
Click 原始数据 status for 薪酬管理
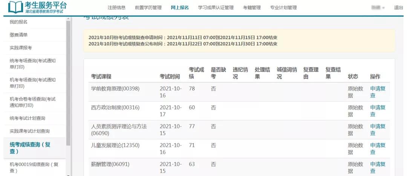coord(355,167)
